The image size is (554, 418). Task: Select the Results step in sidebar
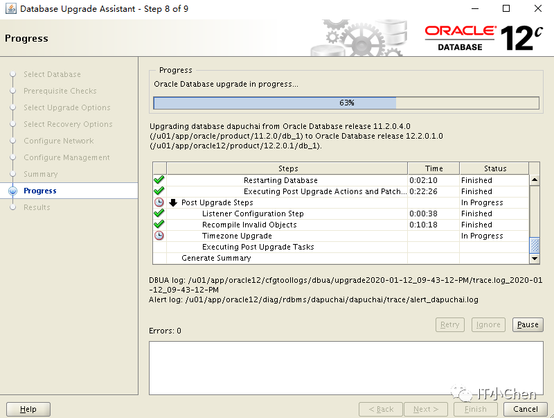click(x=37, y=207)
